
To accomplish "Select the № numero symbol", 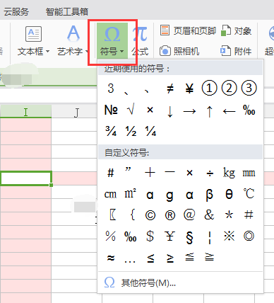I will pos(111,110).
